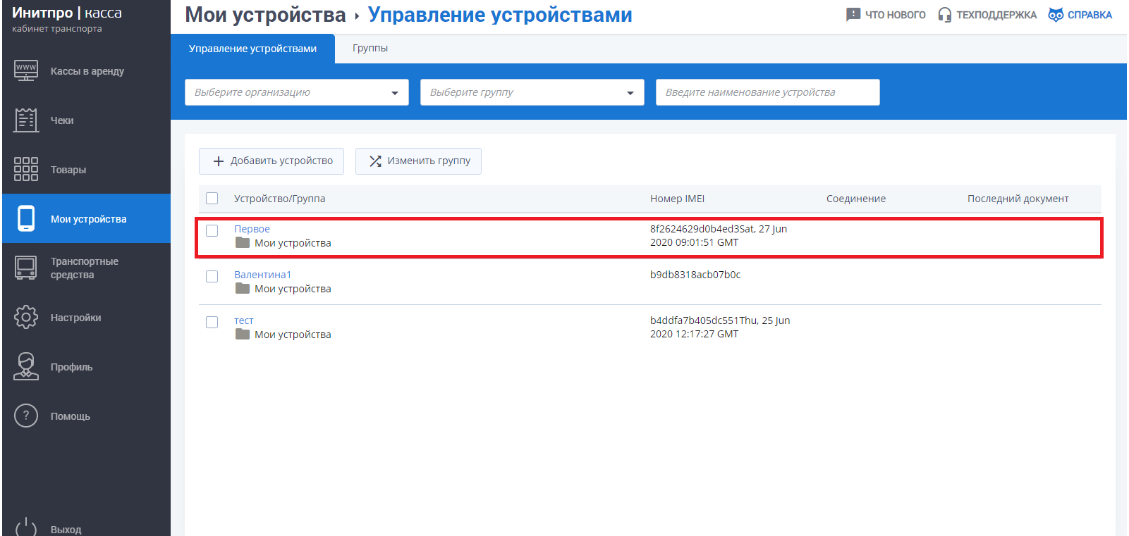Click the Профиль person icon
Screen dimensions: 1129x536
pos(26,367)
